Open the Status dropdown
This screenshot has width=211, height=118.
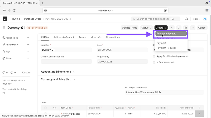[x=146, y=28]
